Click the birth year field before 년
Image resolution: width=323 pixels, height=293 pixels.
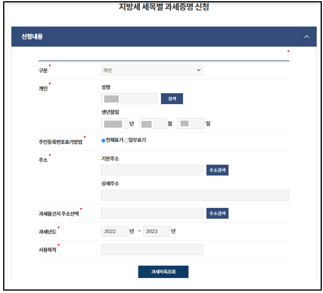pyautogui.click(x=115, y=124)
